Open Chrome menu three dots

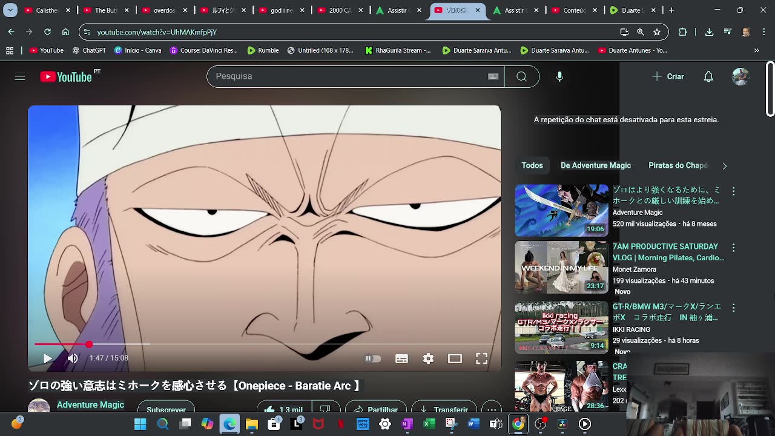(x=763, y=32)
